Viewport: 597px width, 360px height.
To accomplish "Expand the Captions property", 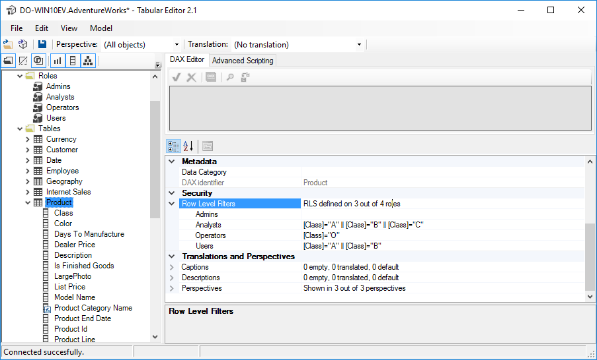I will 172,267.
